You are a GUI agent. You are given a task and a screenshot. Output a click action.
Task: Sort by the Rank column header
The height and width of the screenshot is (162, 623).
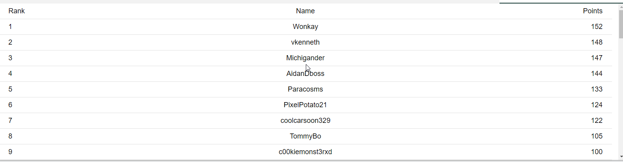coord(16,11)
